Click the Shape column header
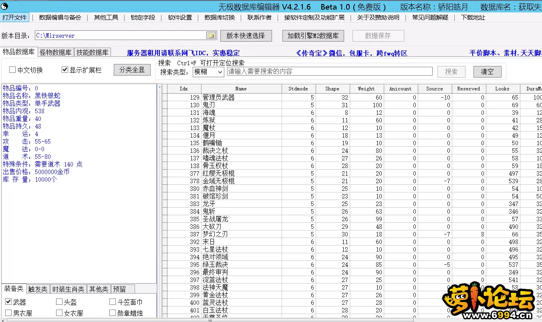The height and width of the screenshot is (322, 542). coord(332,89)
